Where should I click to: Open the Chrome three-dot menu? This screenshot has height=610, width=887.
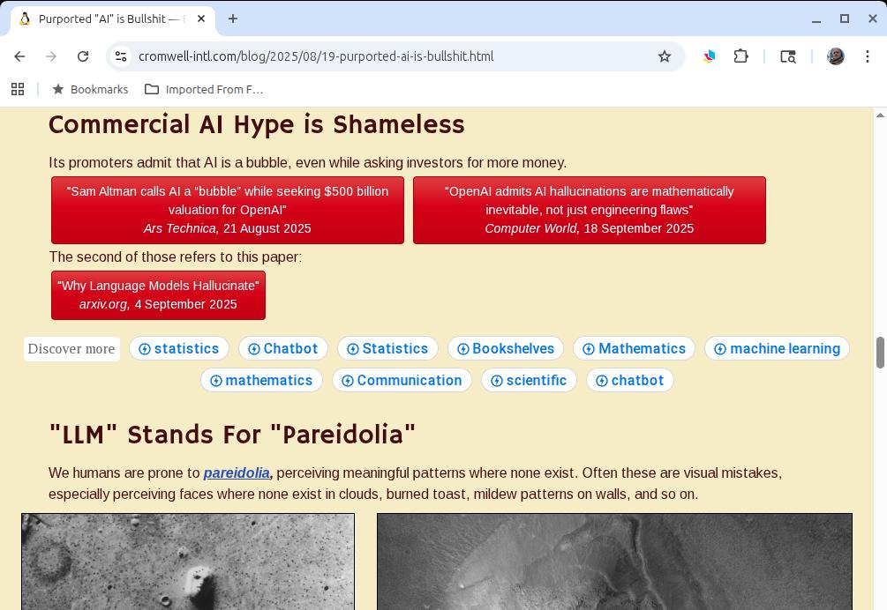click(x=868, y=56)
